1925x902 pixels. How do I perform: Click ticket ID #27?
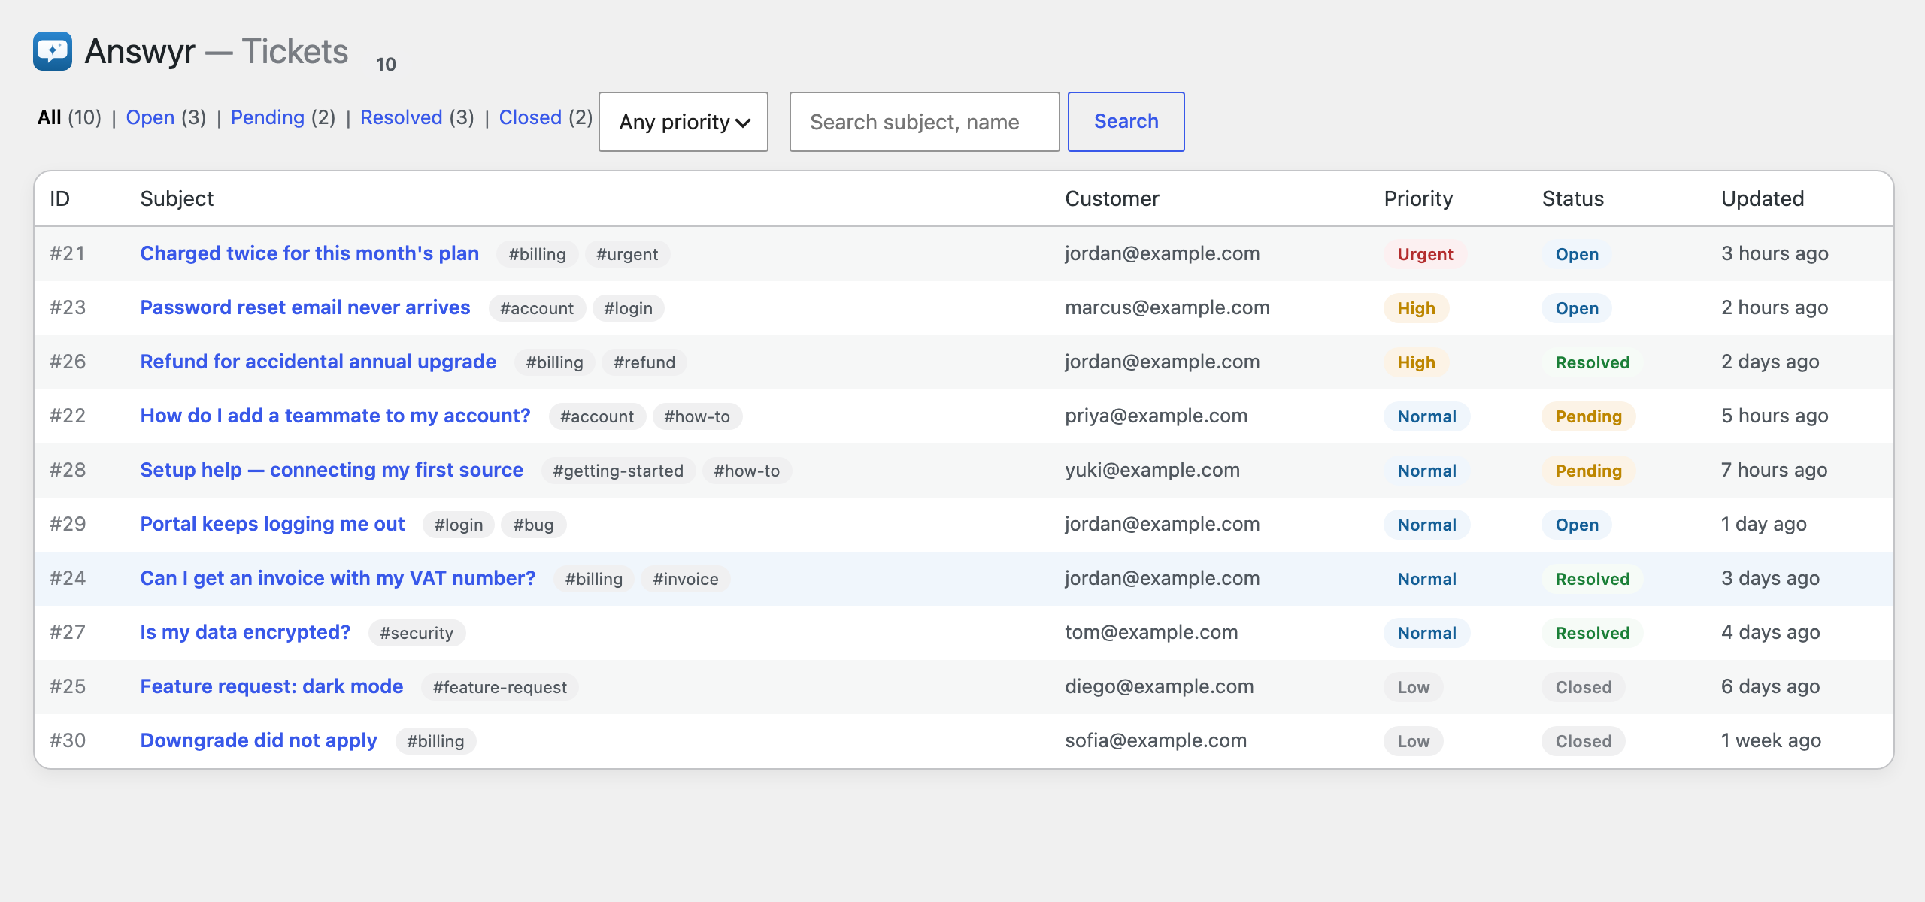pos(68,632)
